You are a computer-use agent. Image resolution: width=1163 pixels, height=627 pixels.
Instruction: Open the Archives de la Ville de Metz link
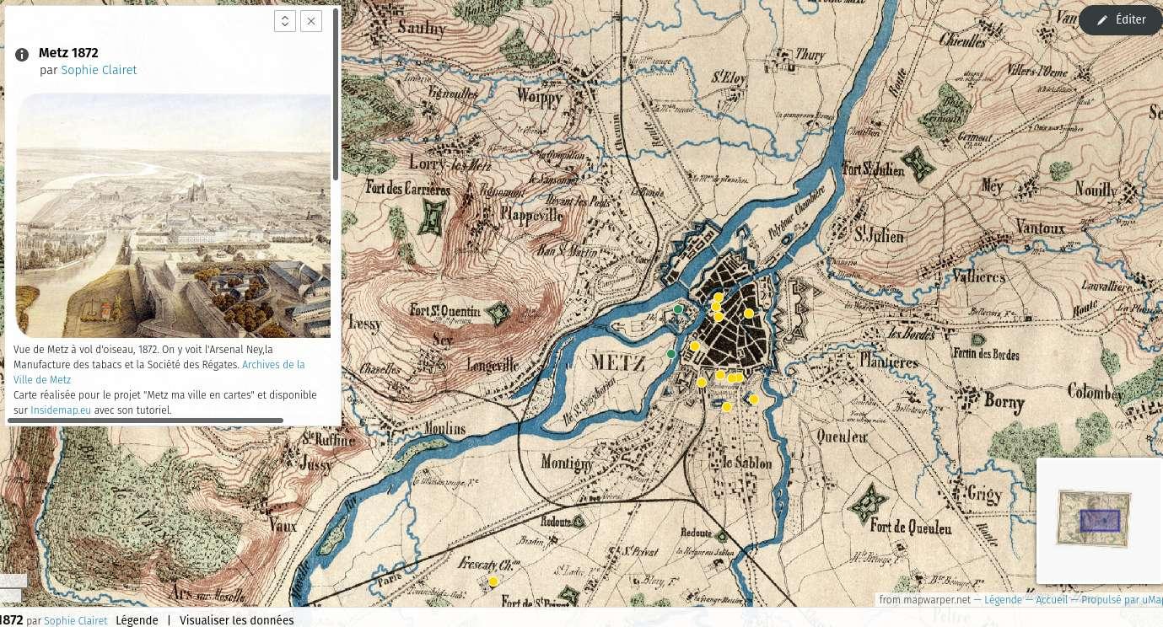[273, 365]
